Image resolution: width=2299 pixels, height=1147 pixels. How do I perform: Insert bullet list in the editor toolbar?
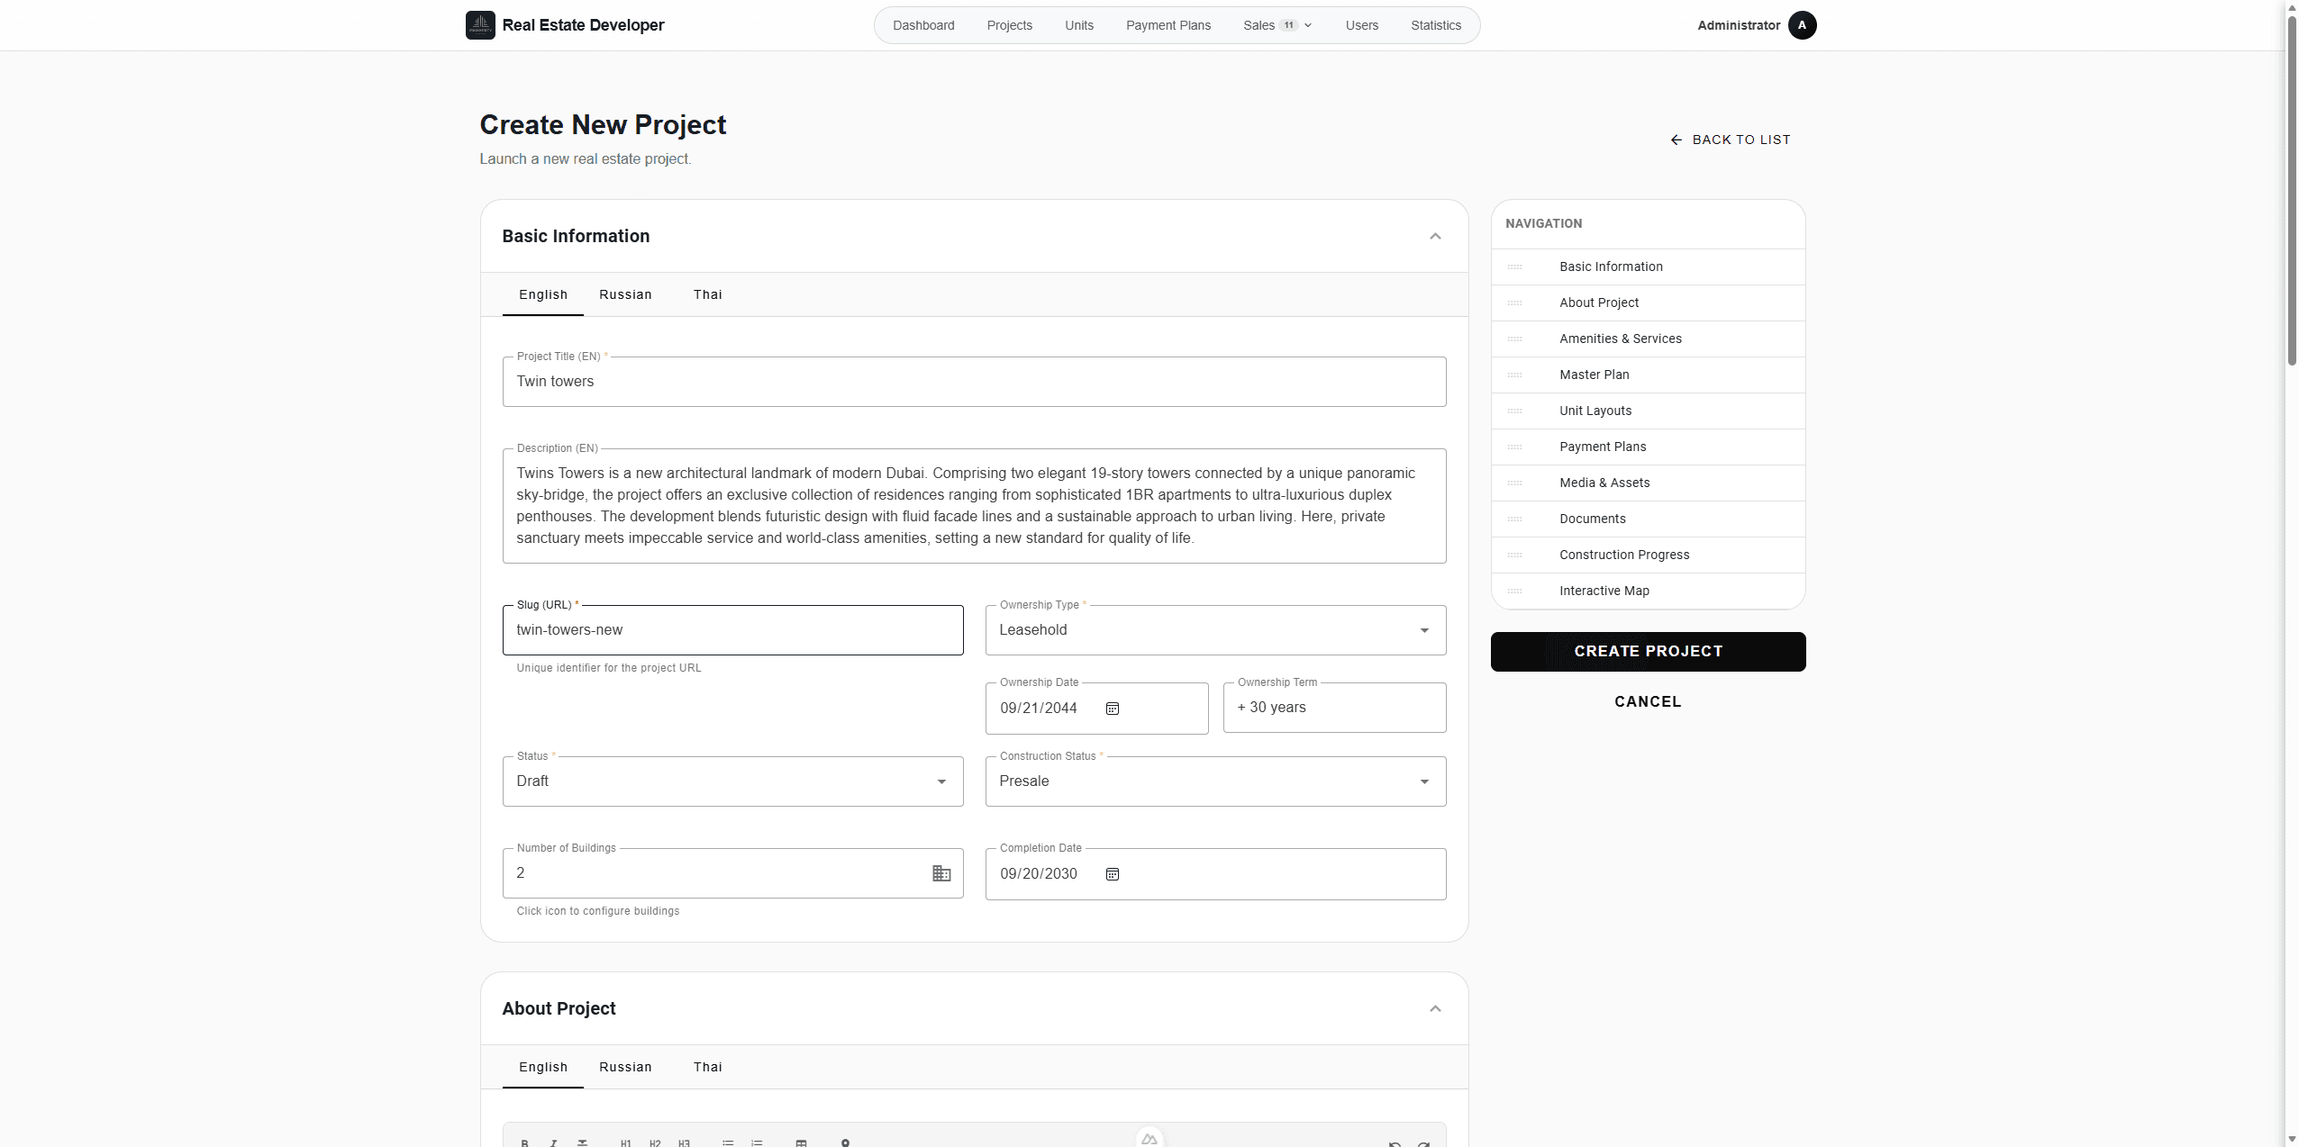[x=728, y=1142]
